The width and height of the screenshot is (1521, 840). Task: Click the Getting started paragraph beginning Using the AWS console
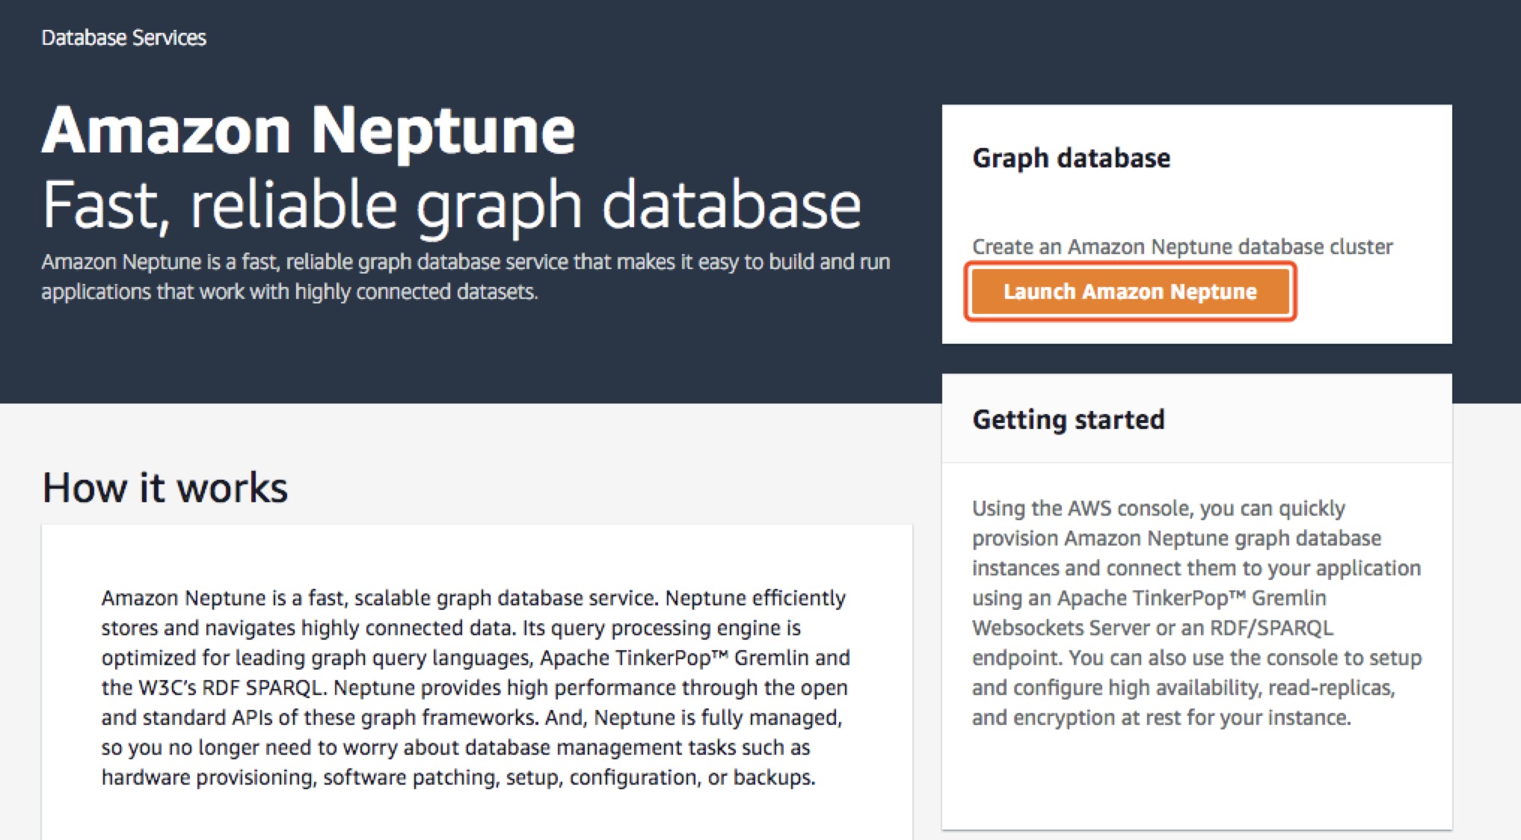coord(1195,613)
